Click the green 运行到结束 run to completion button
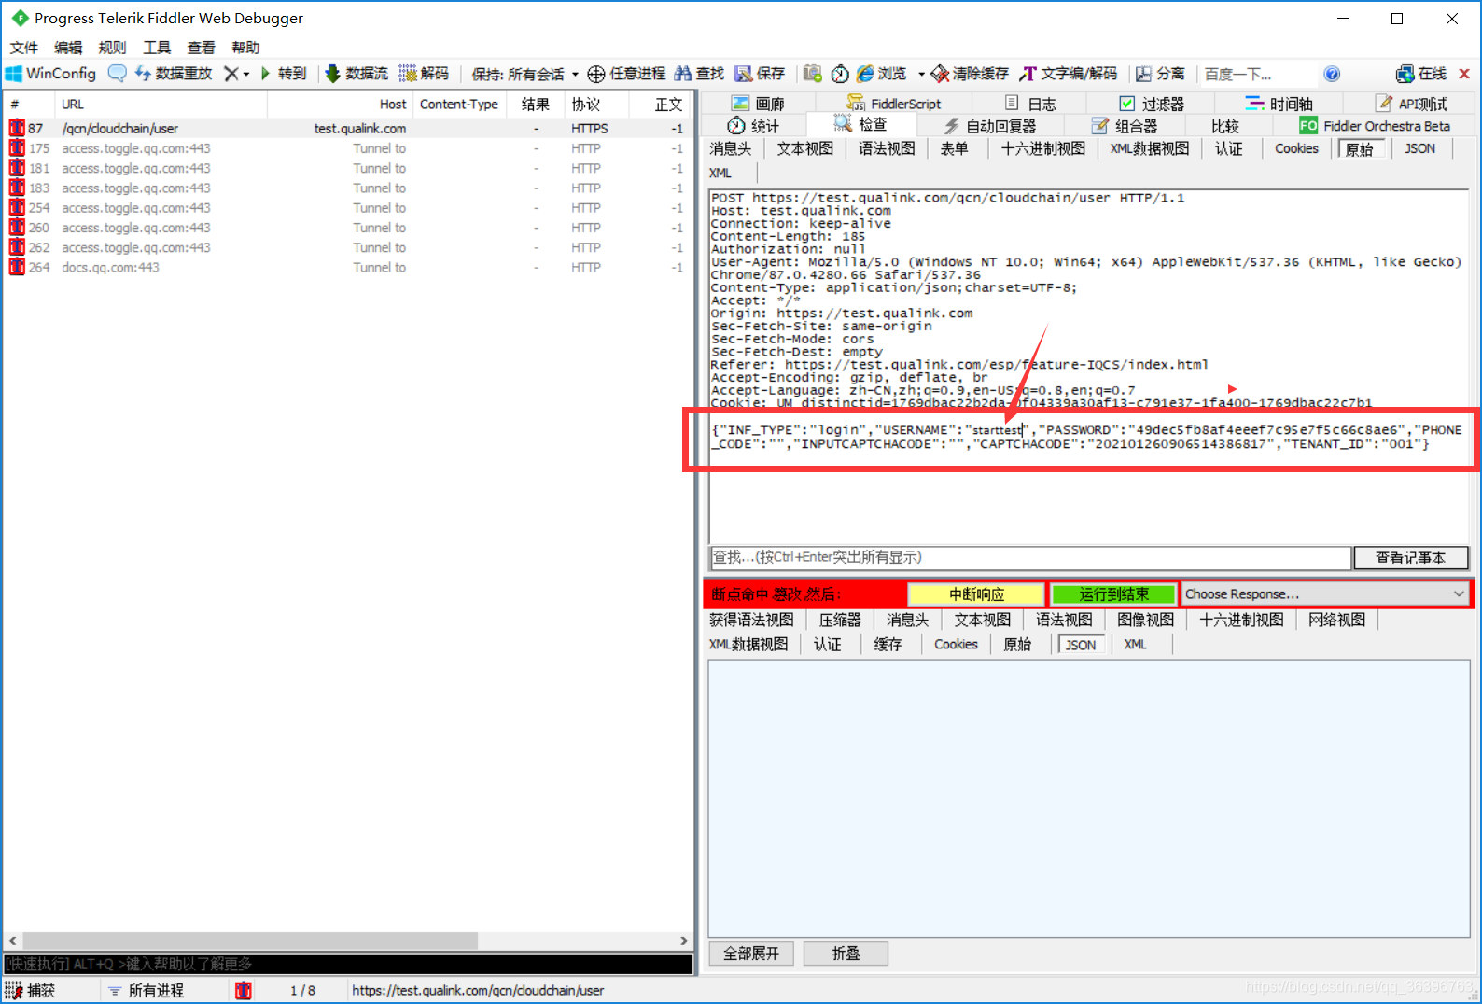The width and height of the screenshot is (1482, 1004). (1113, 594)
